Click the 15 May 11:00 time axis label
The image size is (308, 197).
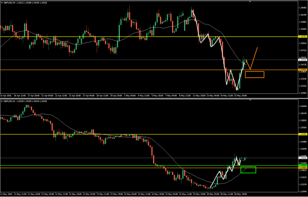tap(185, 194)
